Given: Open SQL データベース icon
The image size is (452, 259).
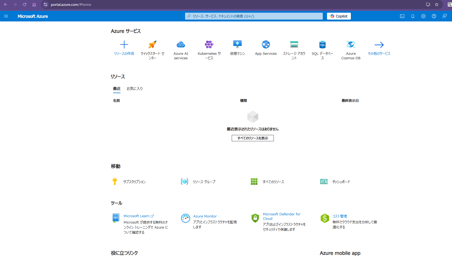Looking at the screenshot, I should tap(323, 44).
